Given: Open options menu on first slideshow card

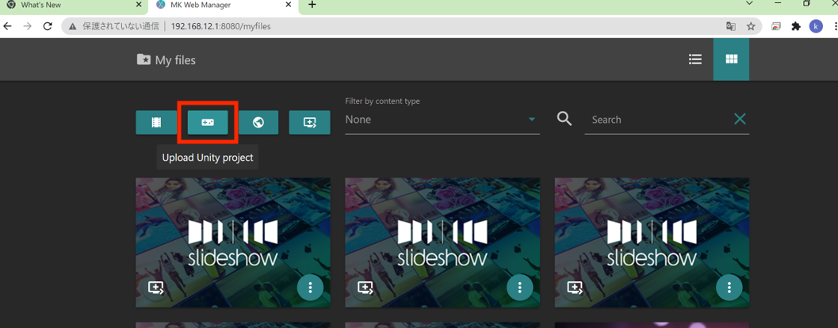Looking at the screenshot, I should click(x=310, y=288).
